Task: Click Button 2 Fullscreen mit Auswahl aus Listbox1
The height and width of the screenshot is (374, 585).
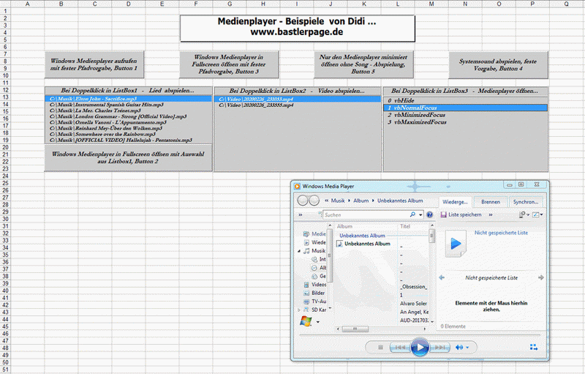Action: click(128, 157)
